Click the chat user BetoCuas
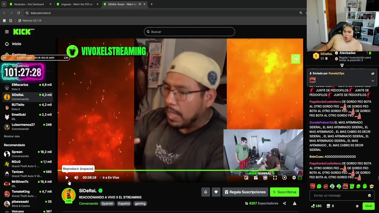The image size is (379, 213). [316, 157]
